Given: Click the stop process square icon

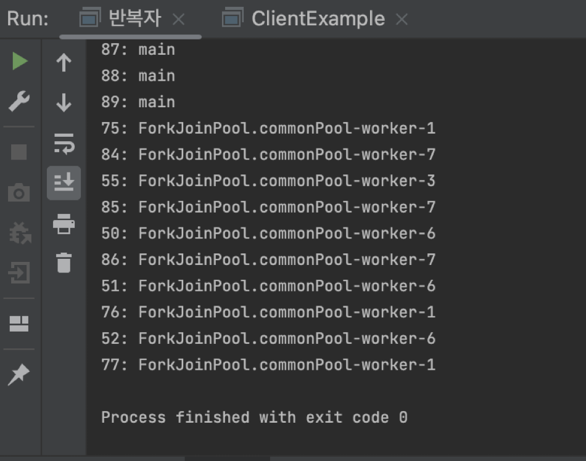Looking at the screenshot, I should point(19,152).
